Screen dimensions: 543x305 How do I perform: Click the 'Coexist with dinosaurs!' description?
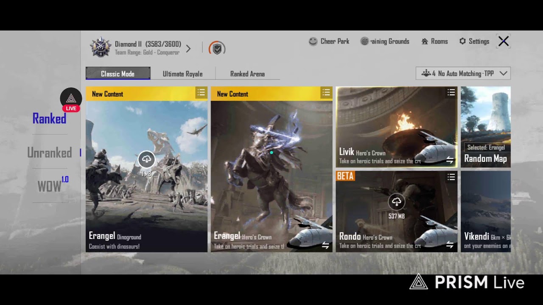[x=114, y=247]
